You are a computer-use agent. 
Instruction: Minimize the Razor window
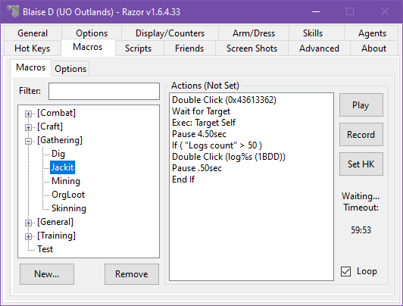316,11
